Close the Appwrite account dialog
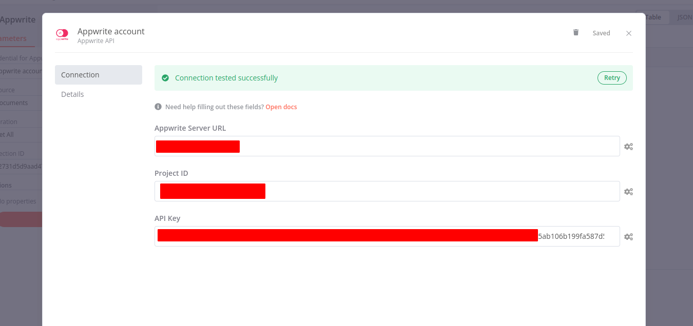 [x=629, y=33]
